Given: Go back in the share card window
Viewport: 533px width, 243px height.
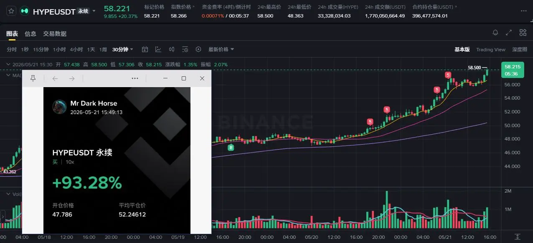Looking at the screenshot, I should 55,78.
